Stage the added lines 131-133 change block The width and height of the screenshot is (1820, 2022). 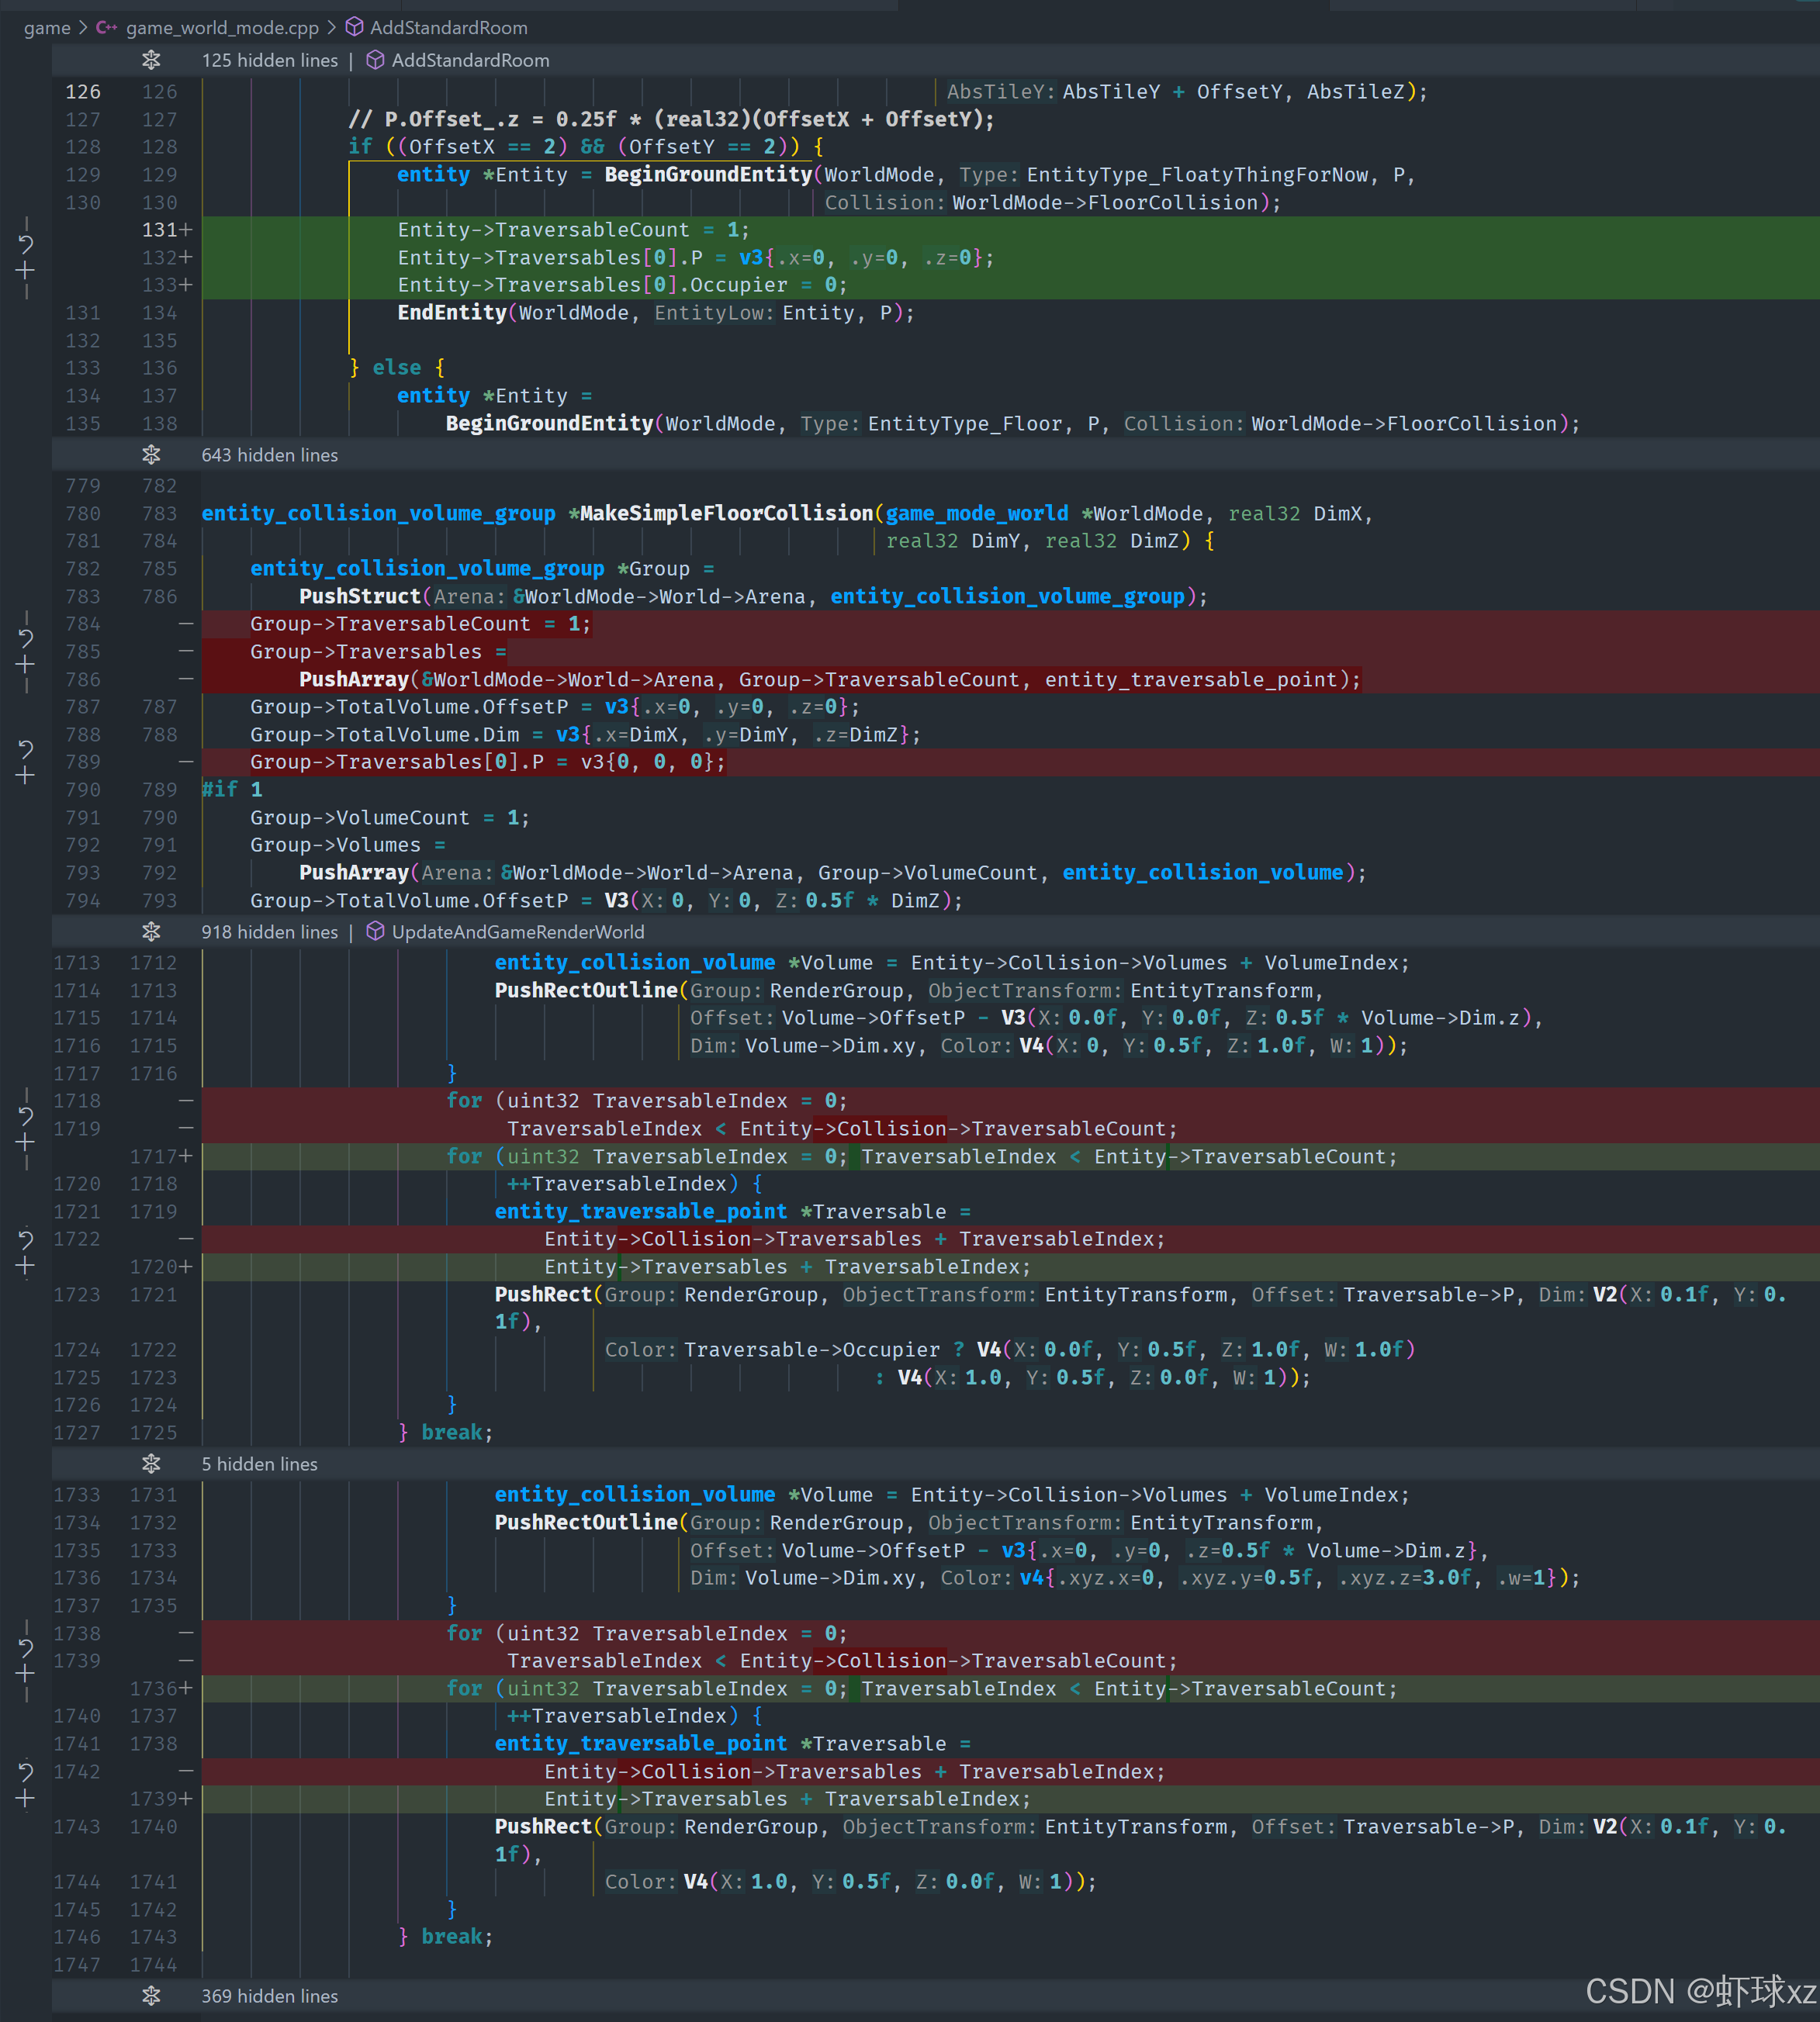26,271
